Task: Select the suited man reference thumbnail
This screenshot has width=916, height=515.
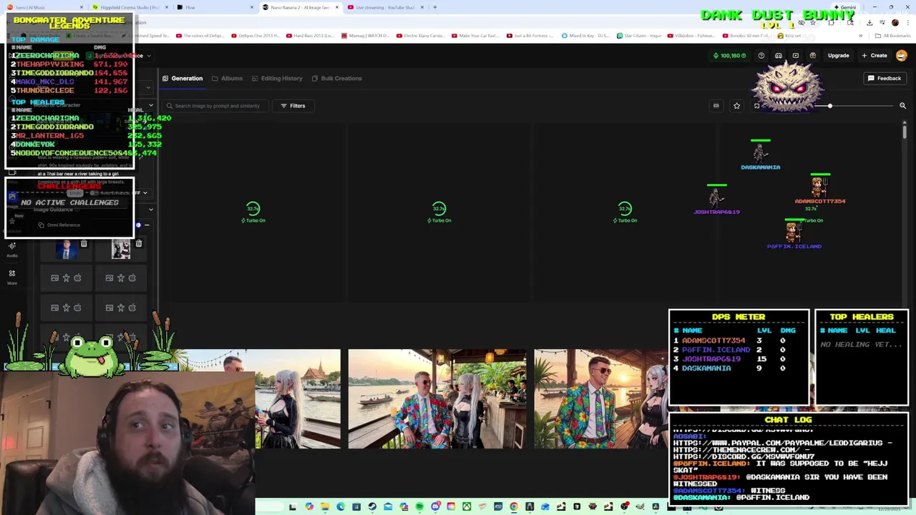Action: (x=67, y=249)
